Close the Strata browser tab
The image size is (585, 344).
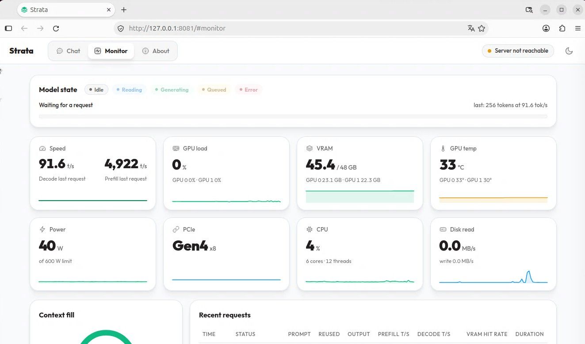point(109,10)
